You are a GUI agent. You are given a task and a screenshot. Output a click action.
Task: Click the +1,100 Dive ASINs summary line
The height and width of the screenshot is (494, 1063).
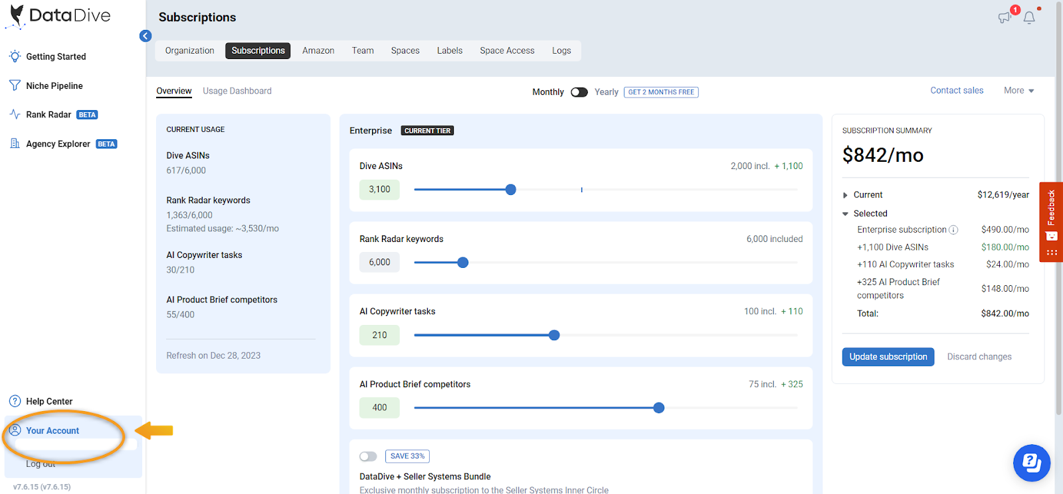coord(943,247)
